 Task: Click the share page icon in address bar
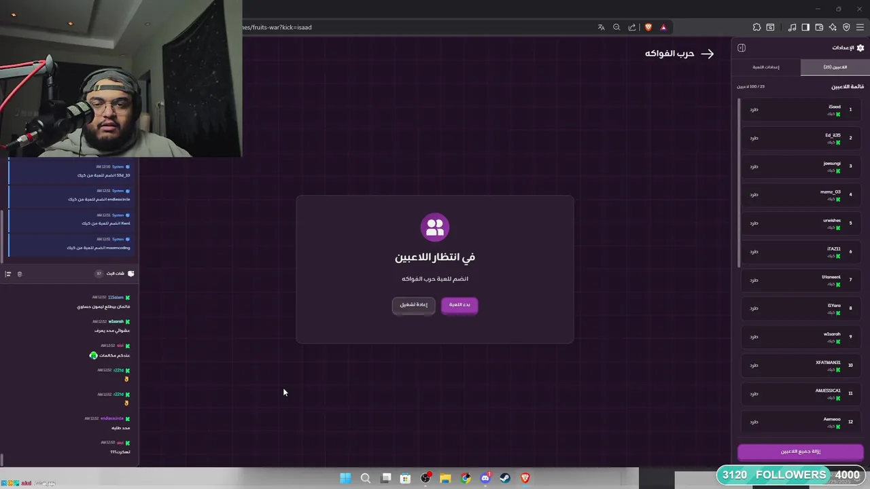click(x=632, y=27)
